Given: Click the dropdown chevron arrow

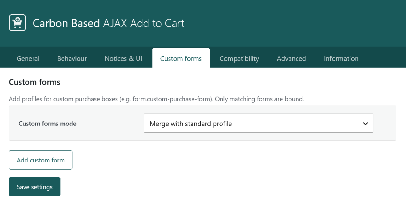Looking at the screenshot, I should coord(365,124).
